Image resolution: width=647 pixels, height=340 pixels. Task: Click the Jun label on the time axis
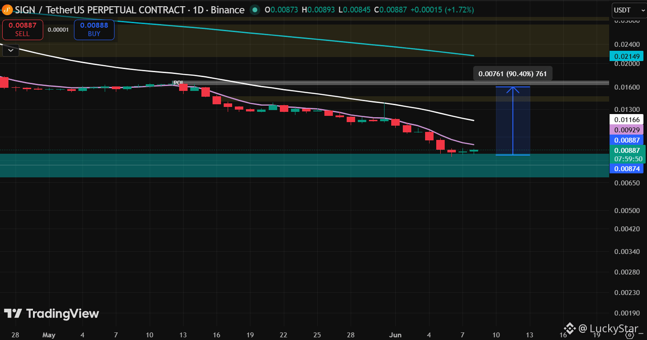[395, 335]
